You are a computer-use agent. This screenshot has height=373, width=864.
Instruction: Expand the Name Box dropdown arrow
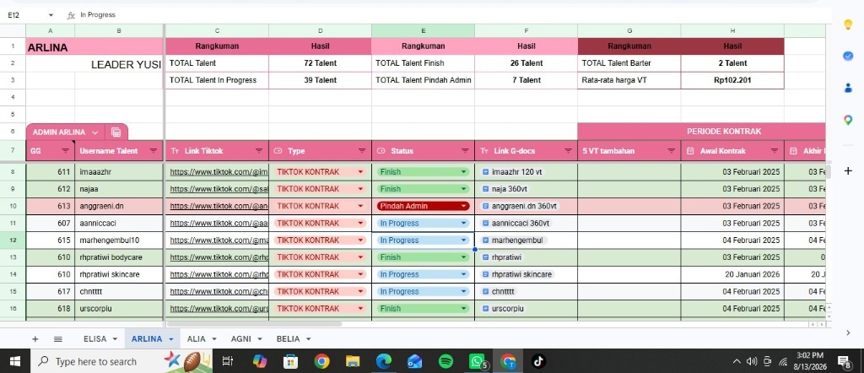(51, 15)
